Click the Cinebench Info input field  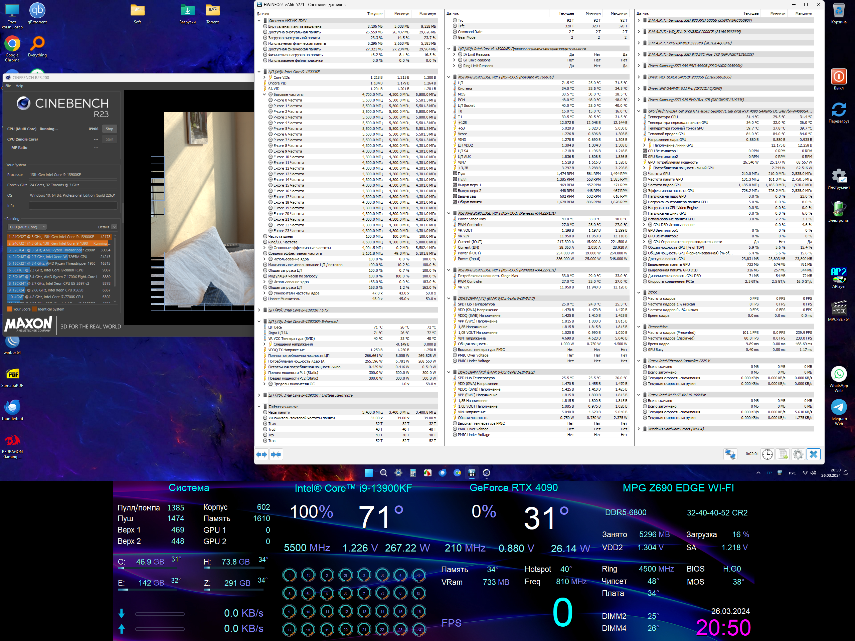73,206
